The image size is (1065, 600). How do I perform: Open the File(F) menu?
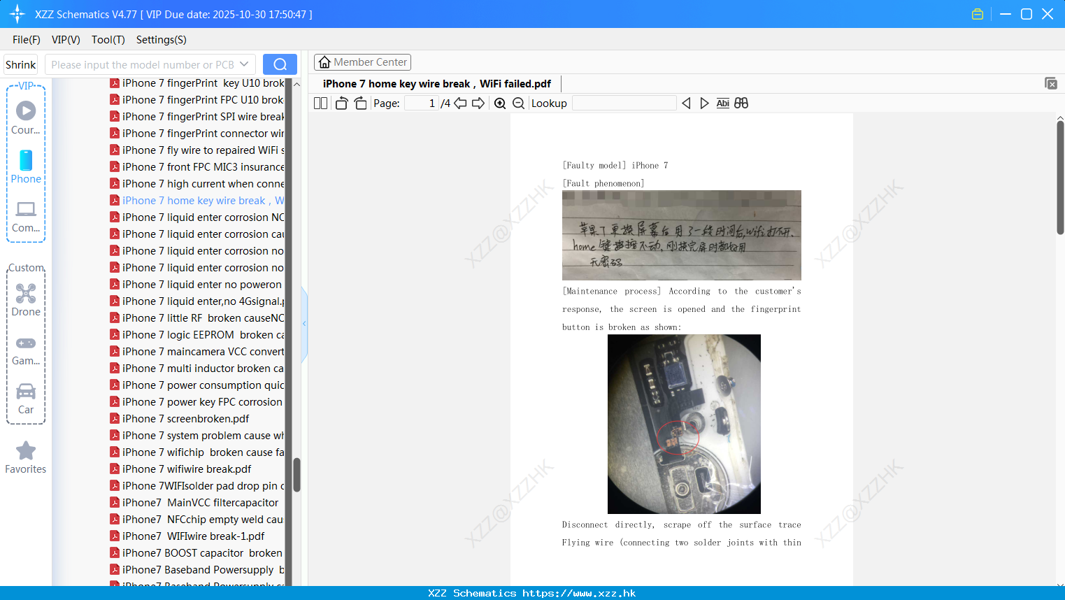[27, 40]
